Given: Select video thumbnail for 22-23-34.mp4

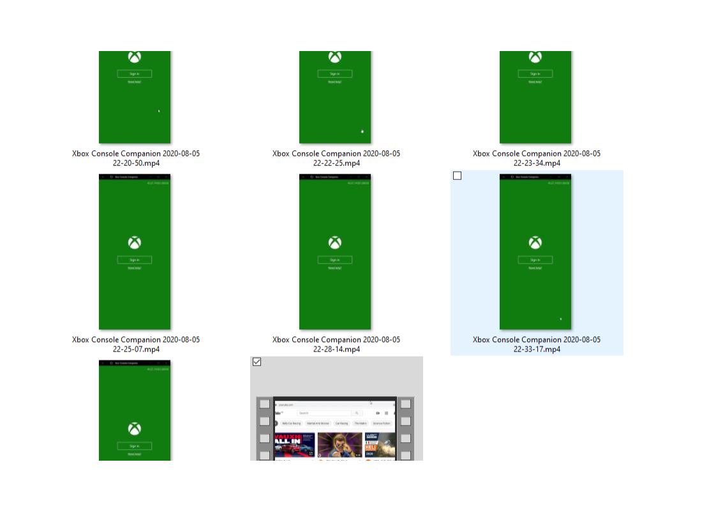Looking at the screenshot, I should [x=535, y=97].
